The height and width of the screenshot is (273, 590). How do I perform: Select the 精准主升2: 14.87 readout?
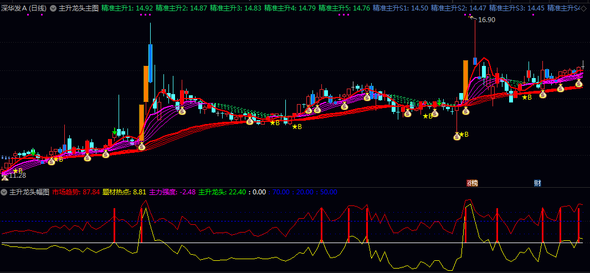[181, 8]
